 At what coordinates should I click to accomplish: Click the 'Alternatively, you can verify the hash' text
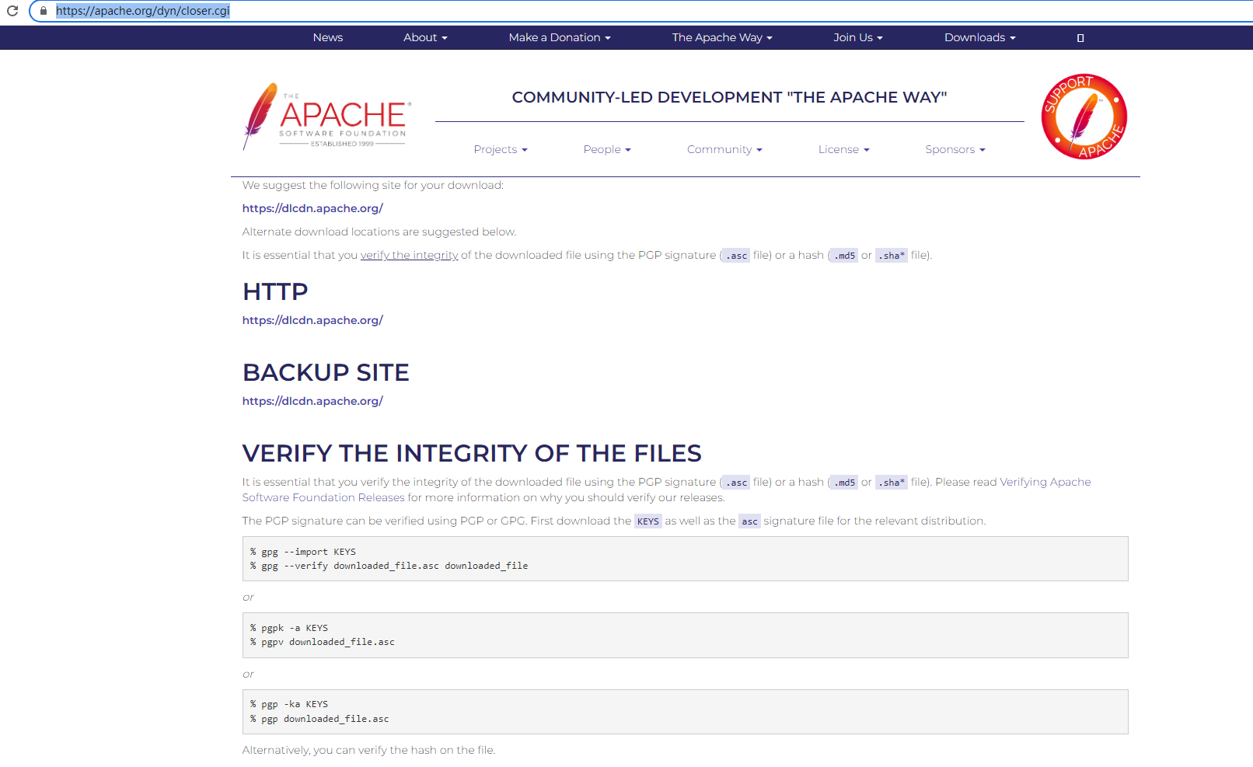click(368, 750)
